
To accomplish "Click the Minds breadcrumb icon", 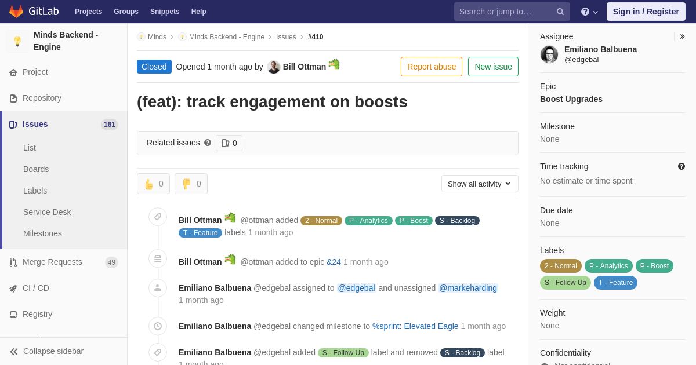I will point(141,37).
